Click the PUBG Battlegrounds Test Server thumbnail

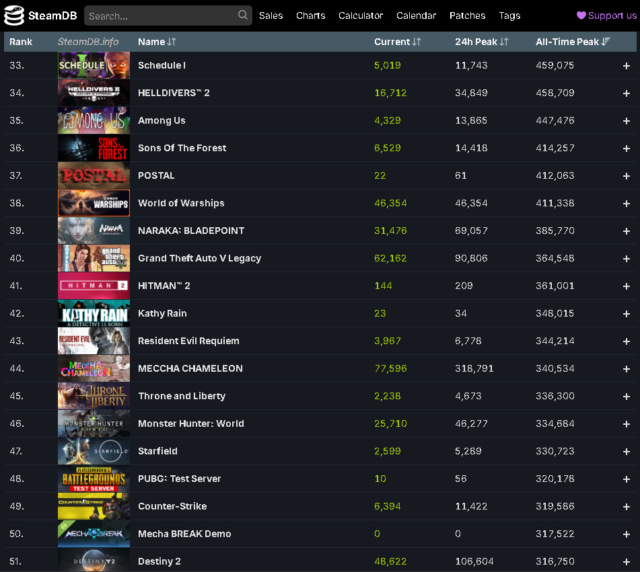pyautogui.click(x=94, y=479)
